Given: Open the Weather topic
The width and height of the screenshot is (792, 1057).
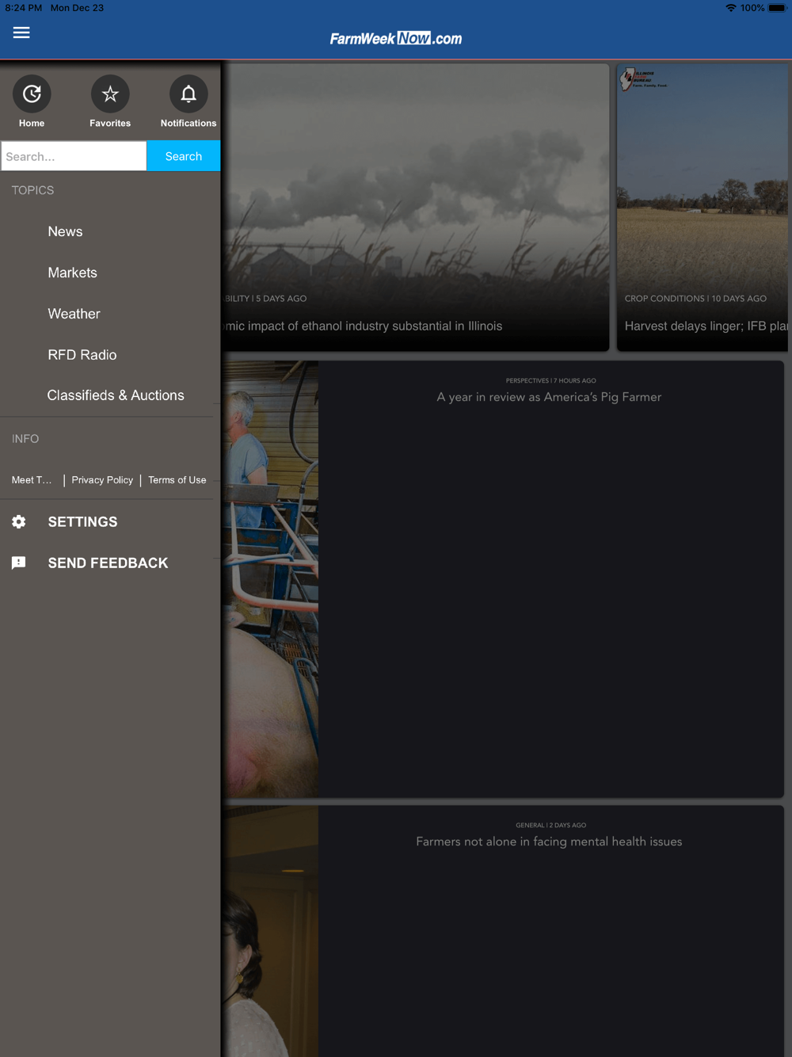Looking at the screenshot, I should [74, 314].
